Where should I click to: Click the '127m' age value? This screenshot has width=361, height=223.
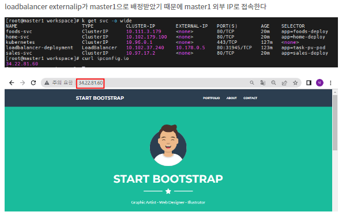[x=266, y=42]
